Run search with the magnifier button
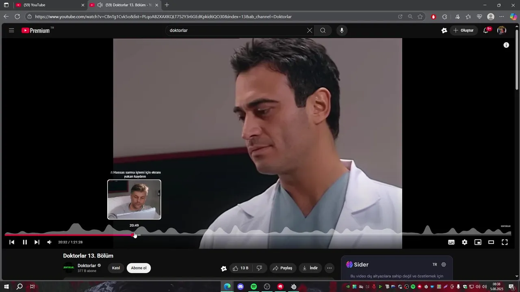This screenshot has width=520, height=292. pos(323,30)
